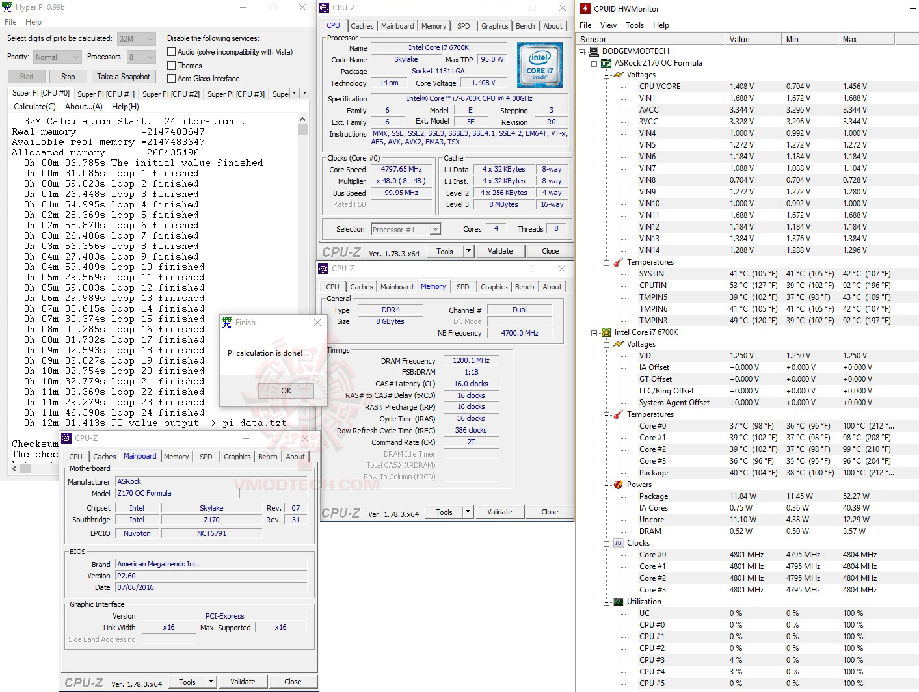919x692 pixels.
Task: Select the CPU VCORE row in HWMonitor
Action: [747, 86]
